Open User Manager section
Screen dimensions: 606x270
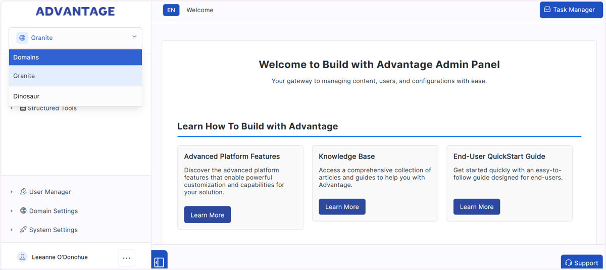pos(50,192)
